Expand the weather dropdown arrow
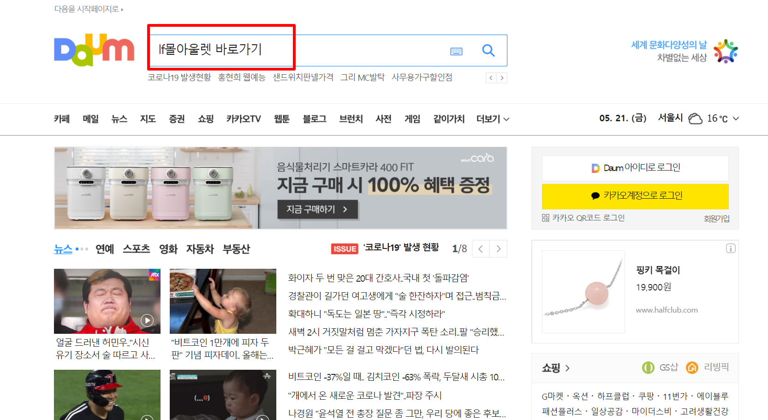The width and height of the screenshot is (768, 420). (736, 118)
